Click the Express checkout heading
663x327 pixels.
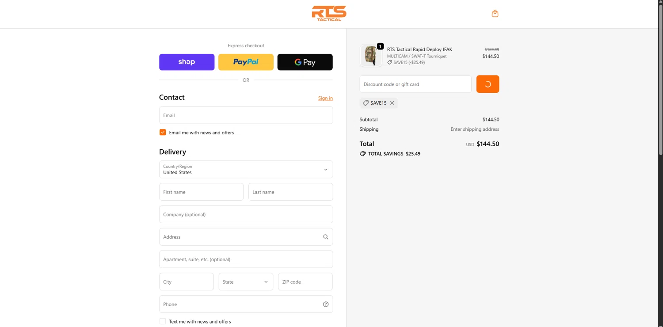[246, 46]
